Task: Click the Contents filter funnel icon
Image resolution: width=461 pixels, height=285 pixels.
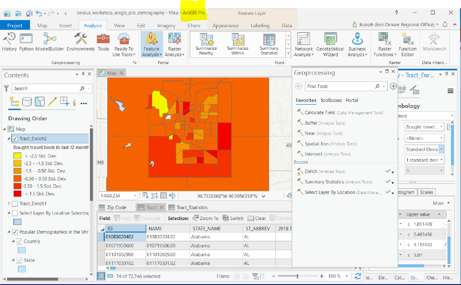Action: [6, 88]
